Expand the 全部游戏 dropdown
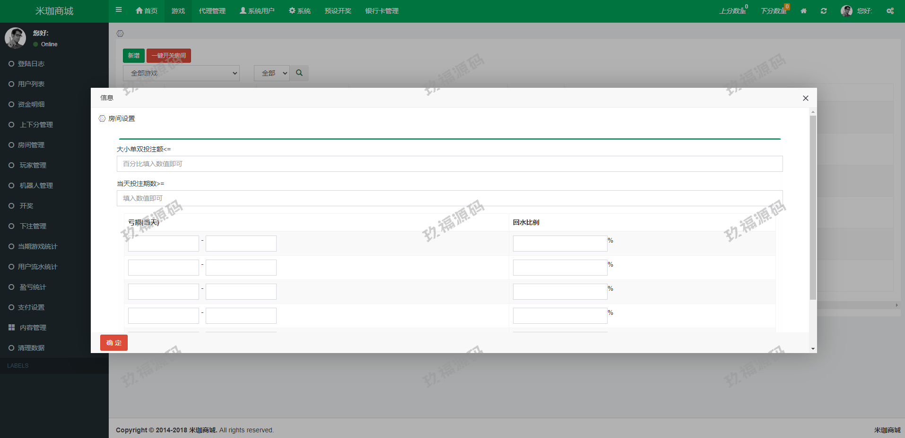The image size is (905, 438). (181, 73)
